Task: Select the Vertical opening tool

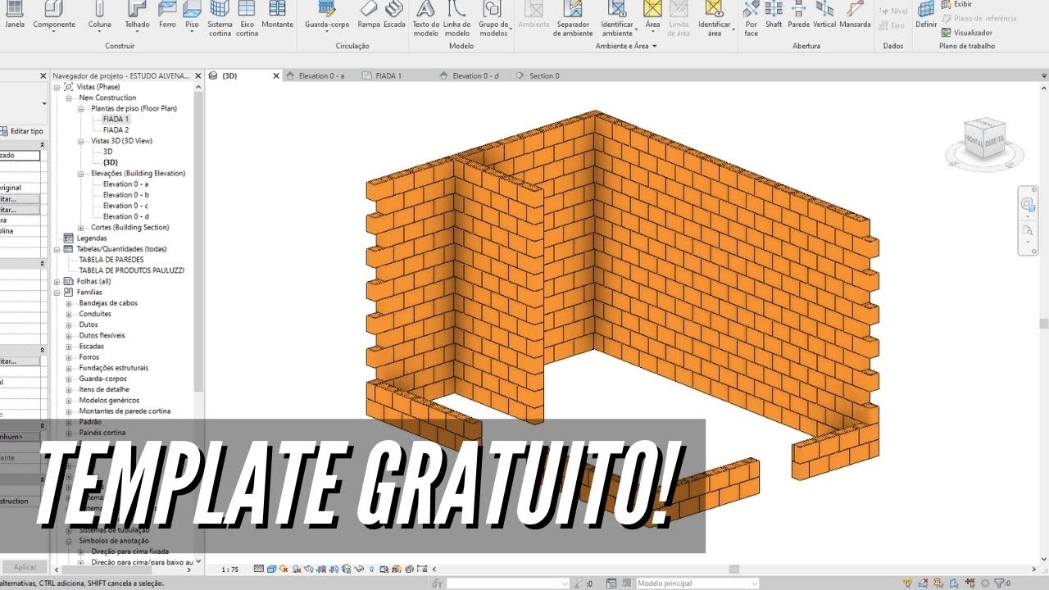Action: point(824,15)
